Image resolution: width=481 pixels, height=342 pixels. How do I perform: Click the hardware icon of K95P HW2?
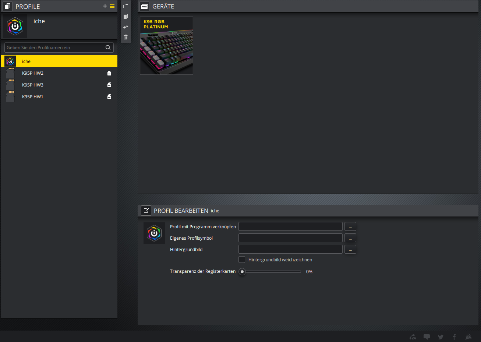pyautogui.click(x=10, y=73)
